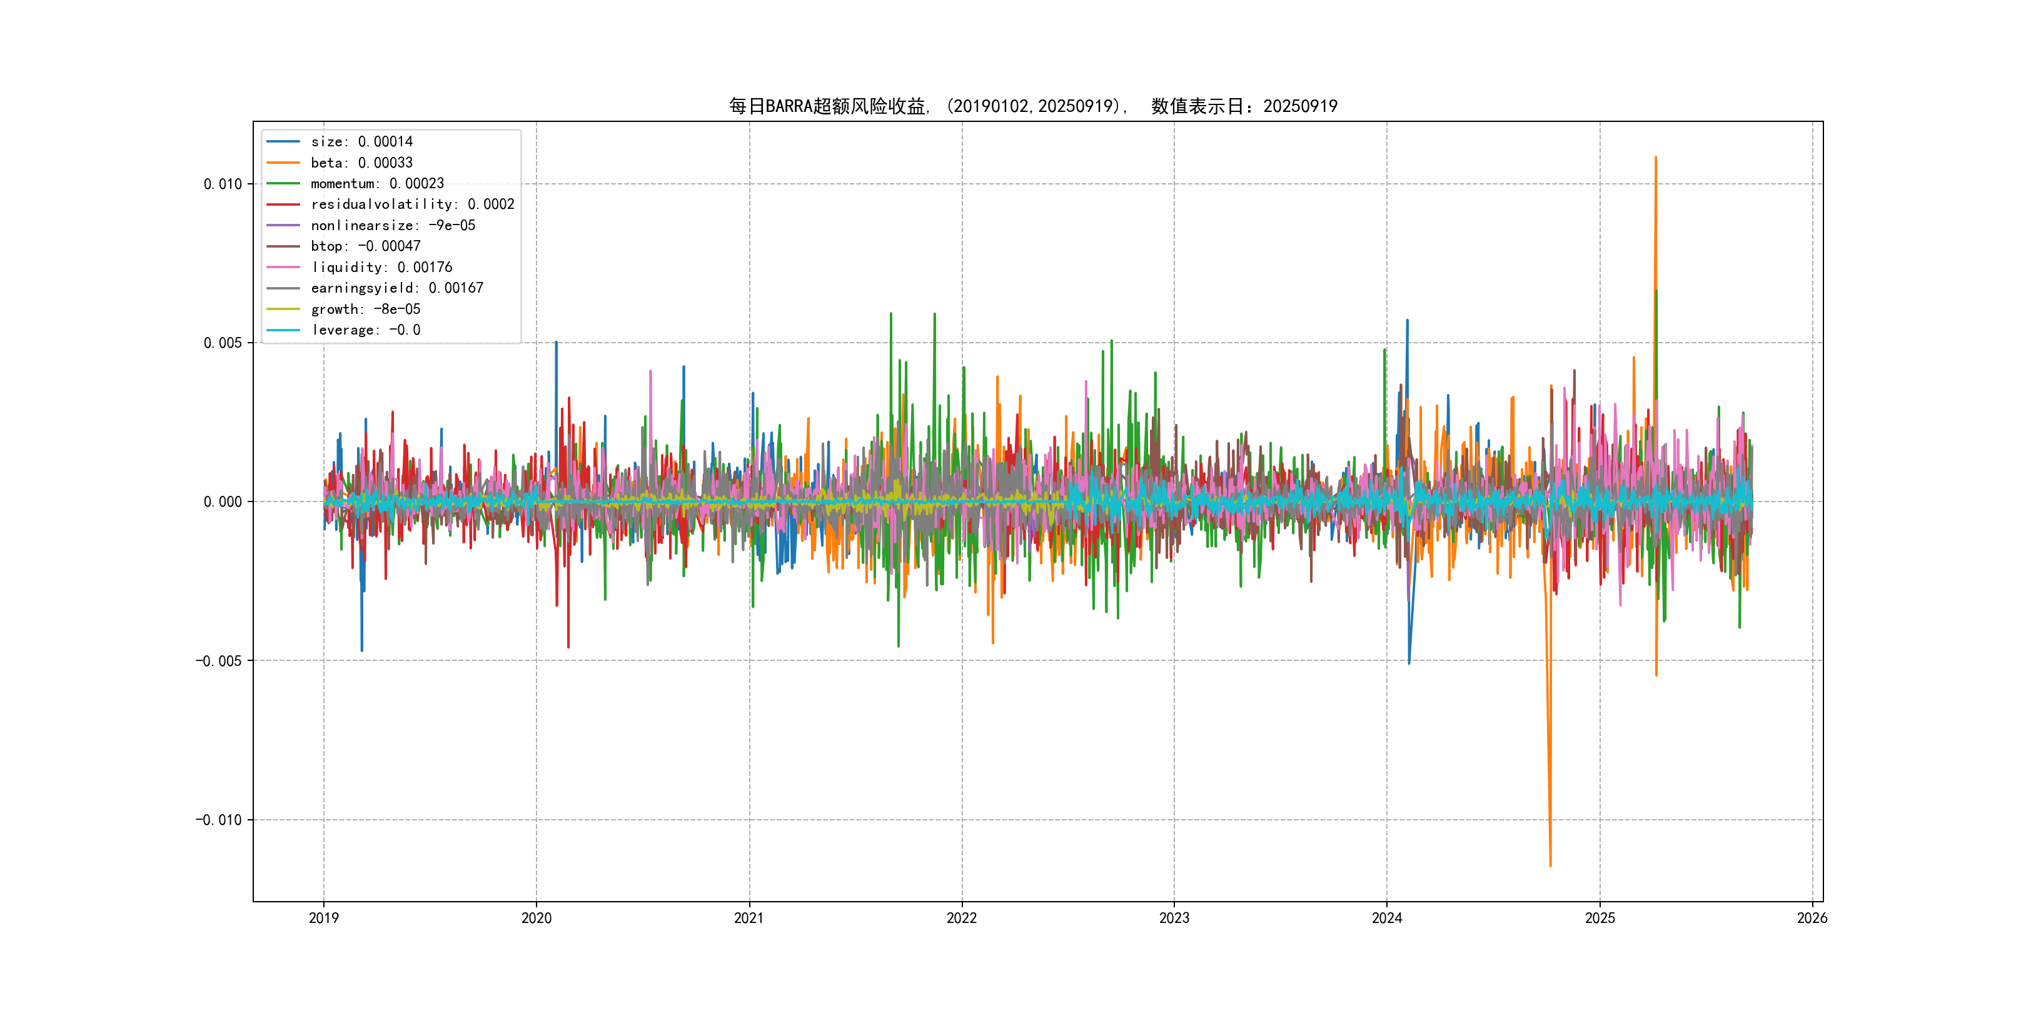
Task: Click the blue size line swatch in the legend
Action: 283,141
